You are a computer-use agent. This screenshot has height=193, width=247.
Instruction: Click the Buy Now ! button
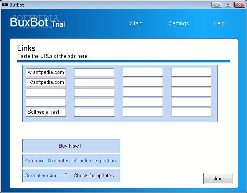(71, 146)
